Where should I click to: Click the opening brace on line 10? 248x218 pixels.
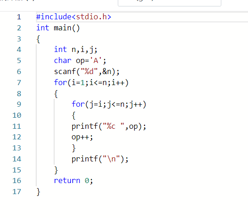[x=74, y=115]
